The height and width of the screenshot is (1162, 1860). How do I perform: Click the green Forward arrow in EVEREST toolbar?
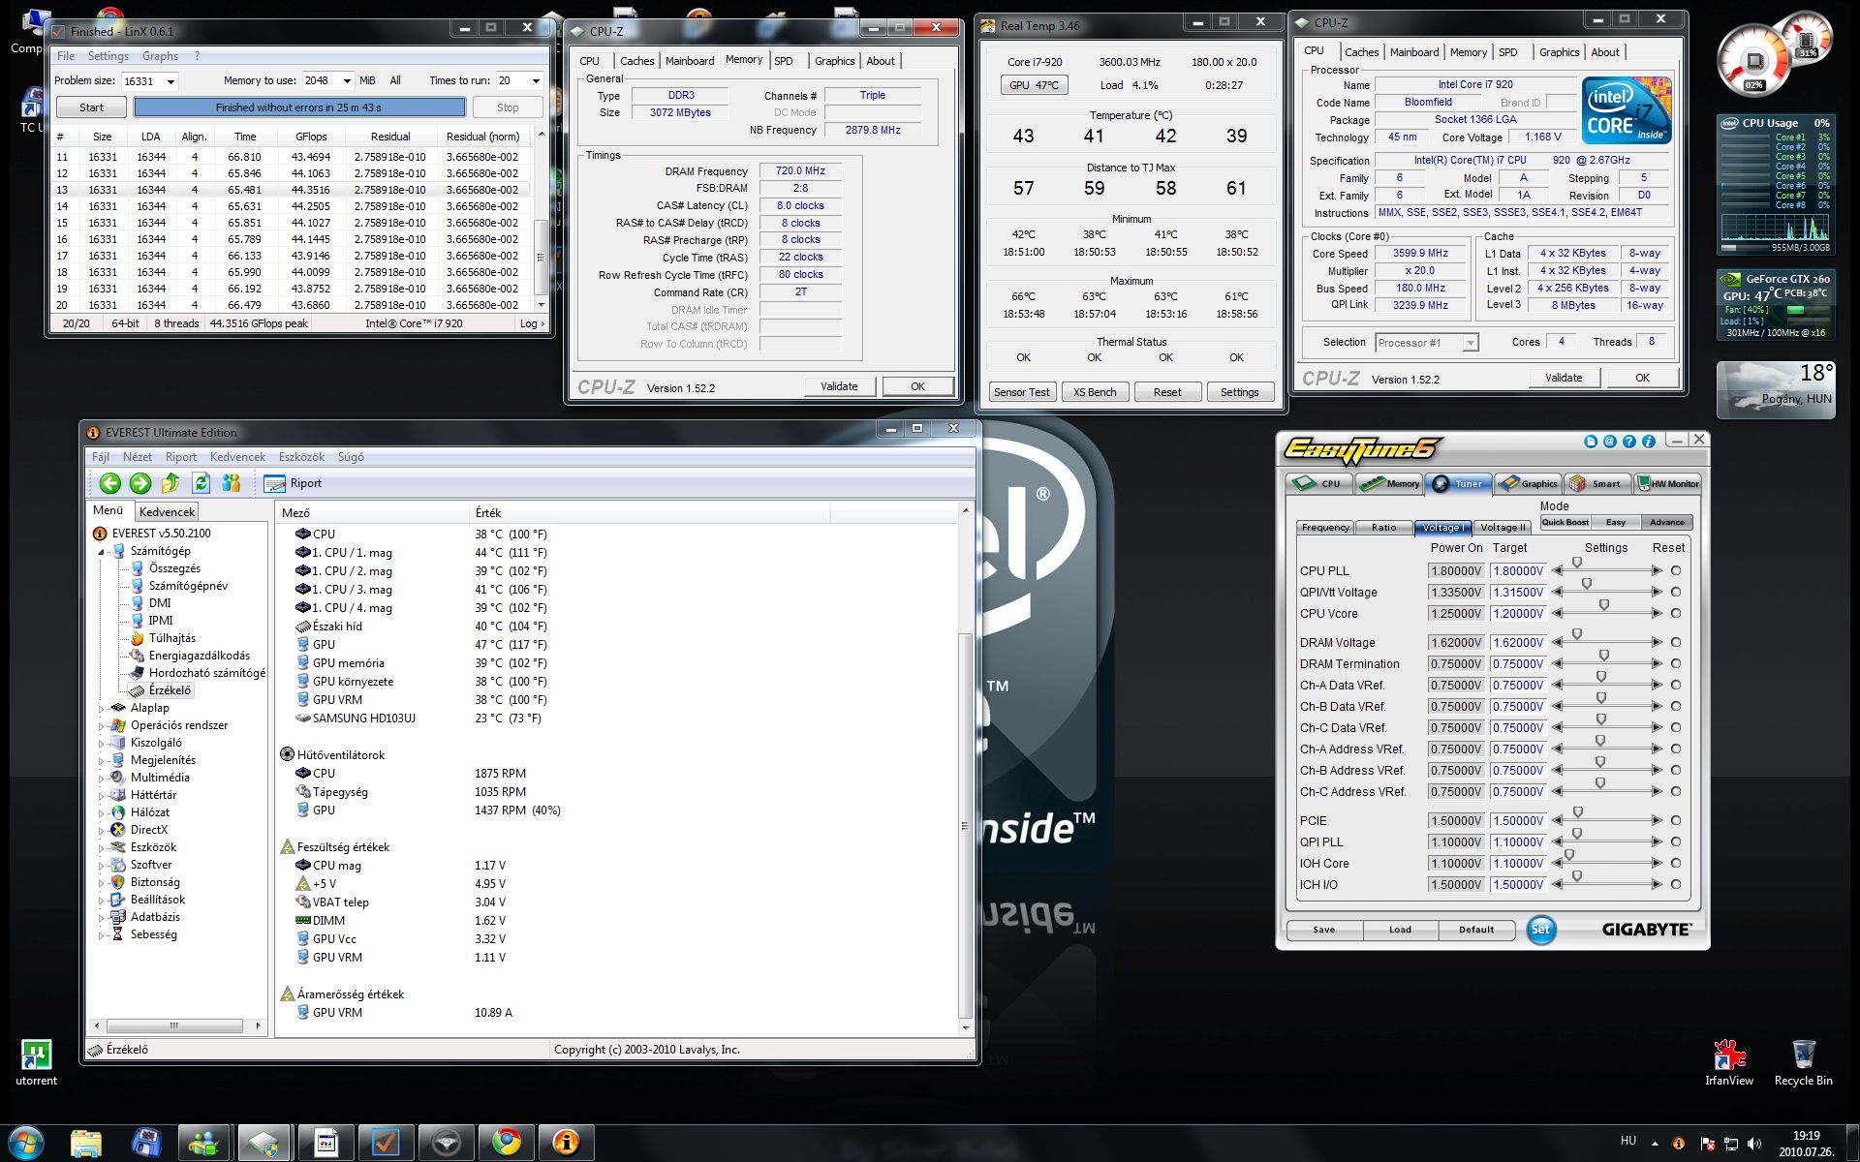pos(140,483)
